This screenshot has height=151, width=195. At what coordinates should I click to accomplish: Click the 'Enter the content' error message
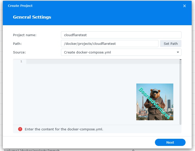(64, 129)
